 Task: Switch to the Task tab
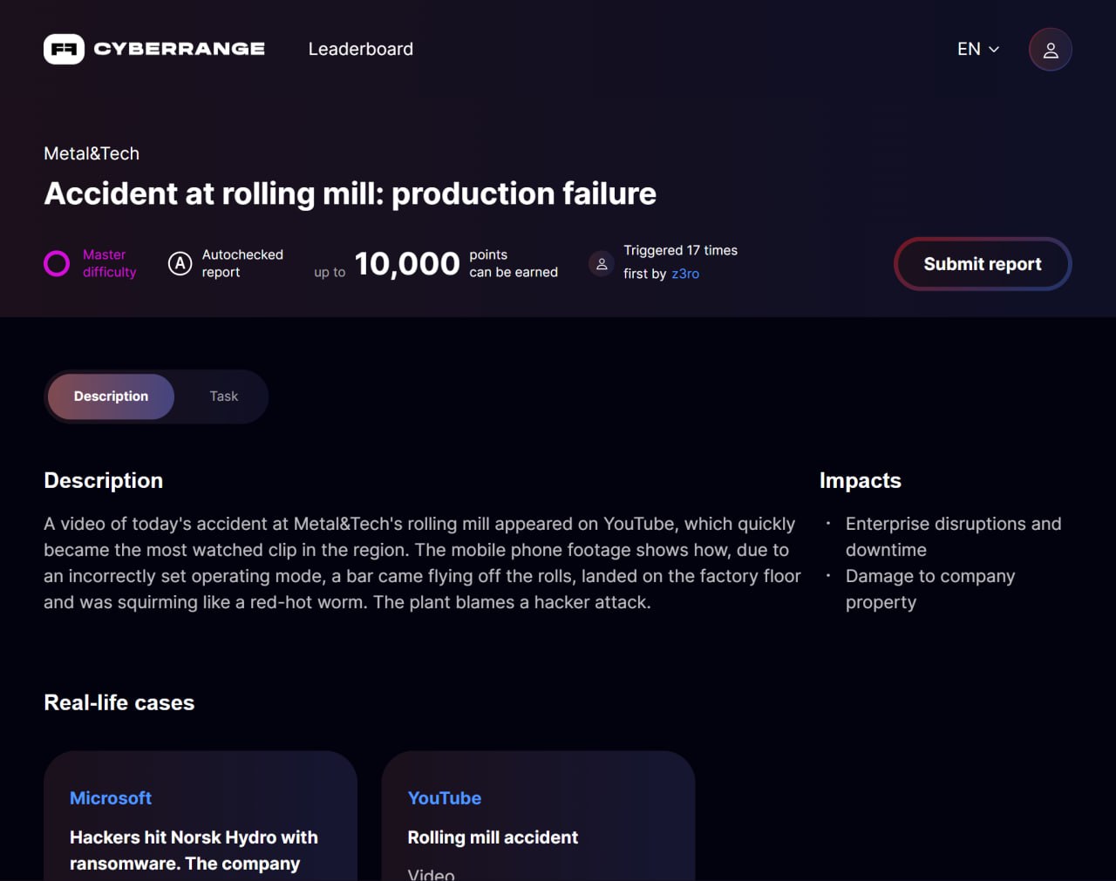[223, 396]
